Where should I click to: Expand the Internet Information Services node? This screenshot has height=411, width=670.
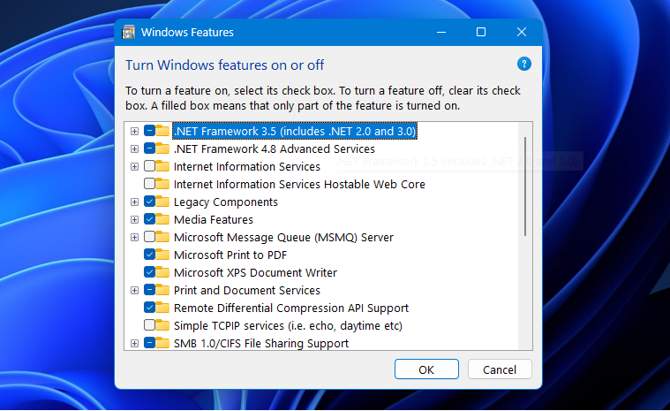click(x=134, y=166)
